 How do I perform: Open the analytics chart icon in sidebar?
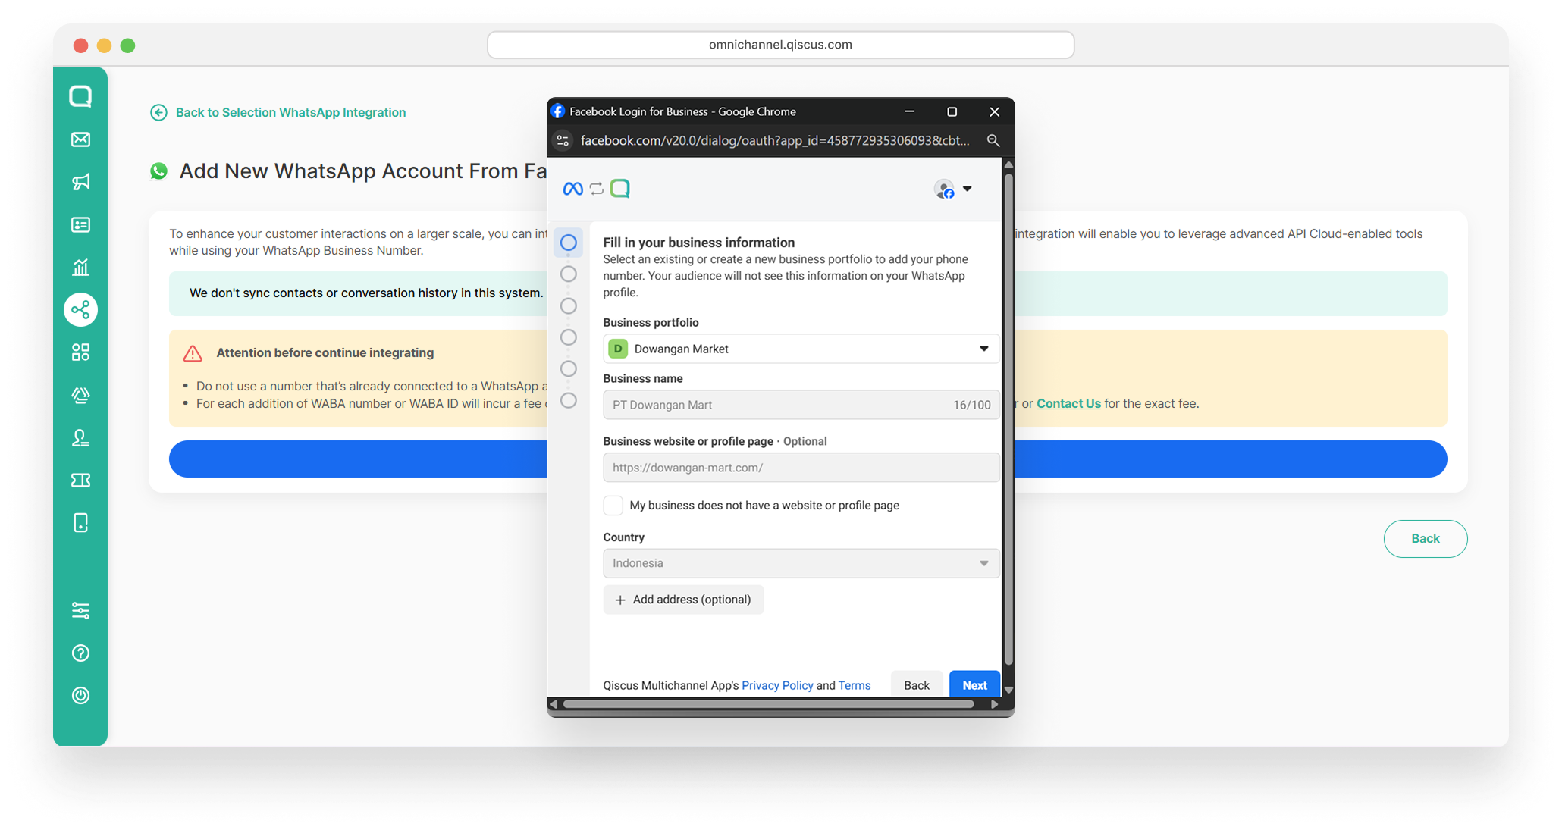[80, 267]
